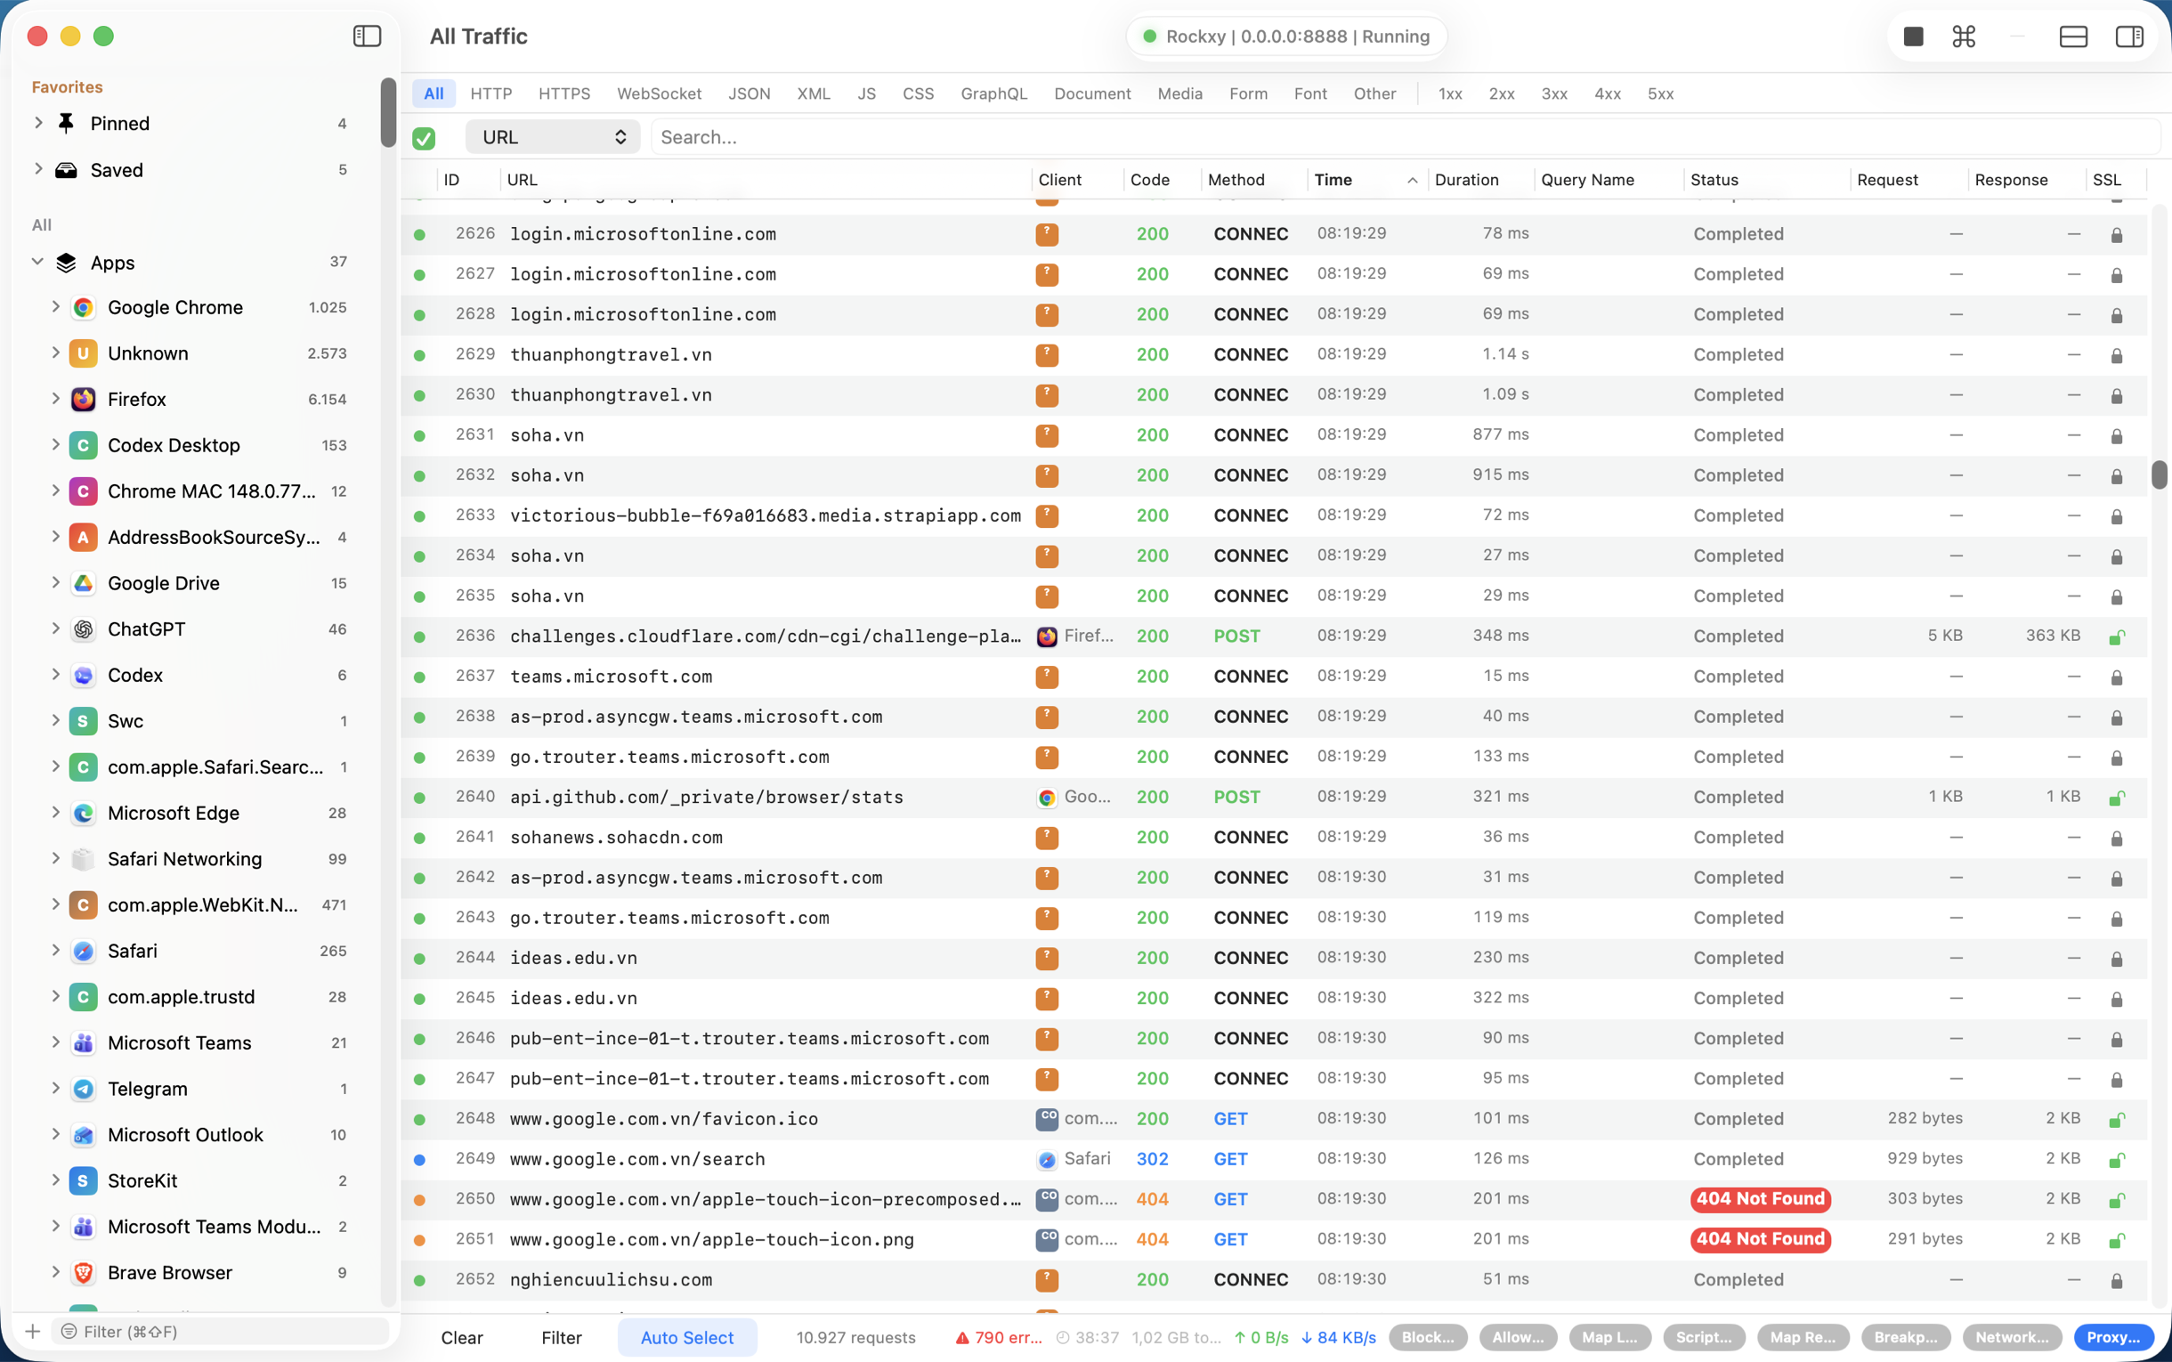Click the traffic table vertical scrollbar thumb
This screenshot has height=1362, width=2172.
[2159, 474]
